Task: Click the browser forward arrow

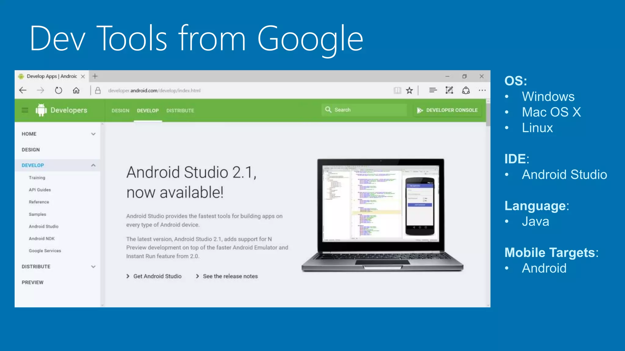Action: [40, 90]
